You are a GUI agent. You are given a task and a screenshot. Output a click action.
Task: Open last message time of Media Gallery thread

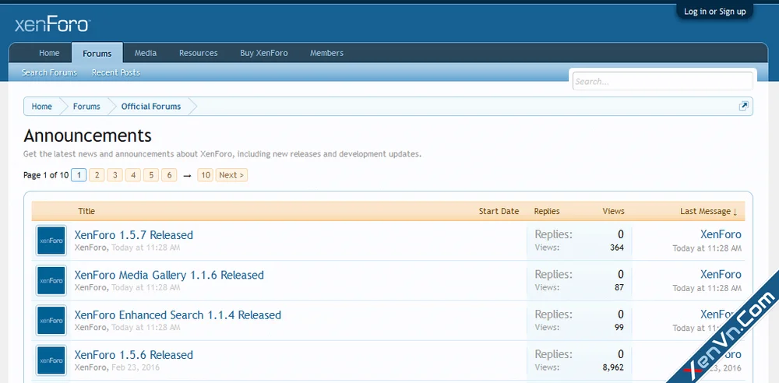tap(707, 288)
